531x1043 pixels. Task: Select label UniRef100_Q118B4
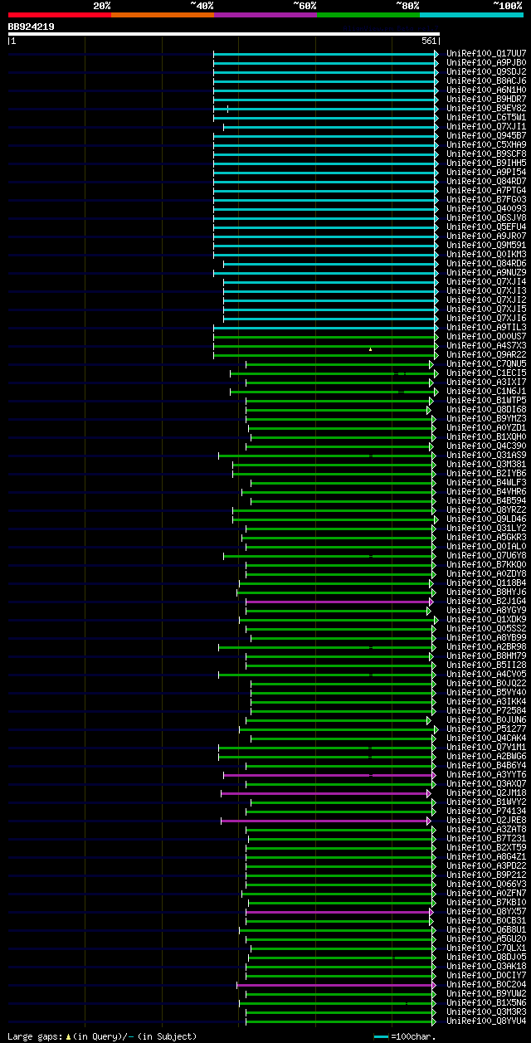(486, 582)
